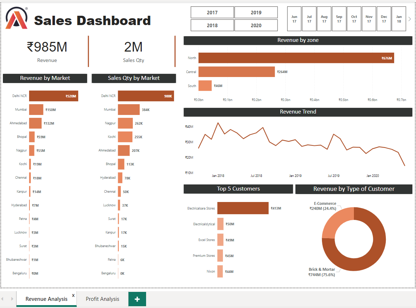
Task: Toggle the 2019 year filter
Action: tap(256, 13)
